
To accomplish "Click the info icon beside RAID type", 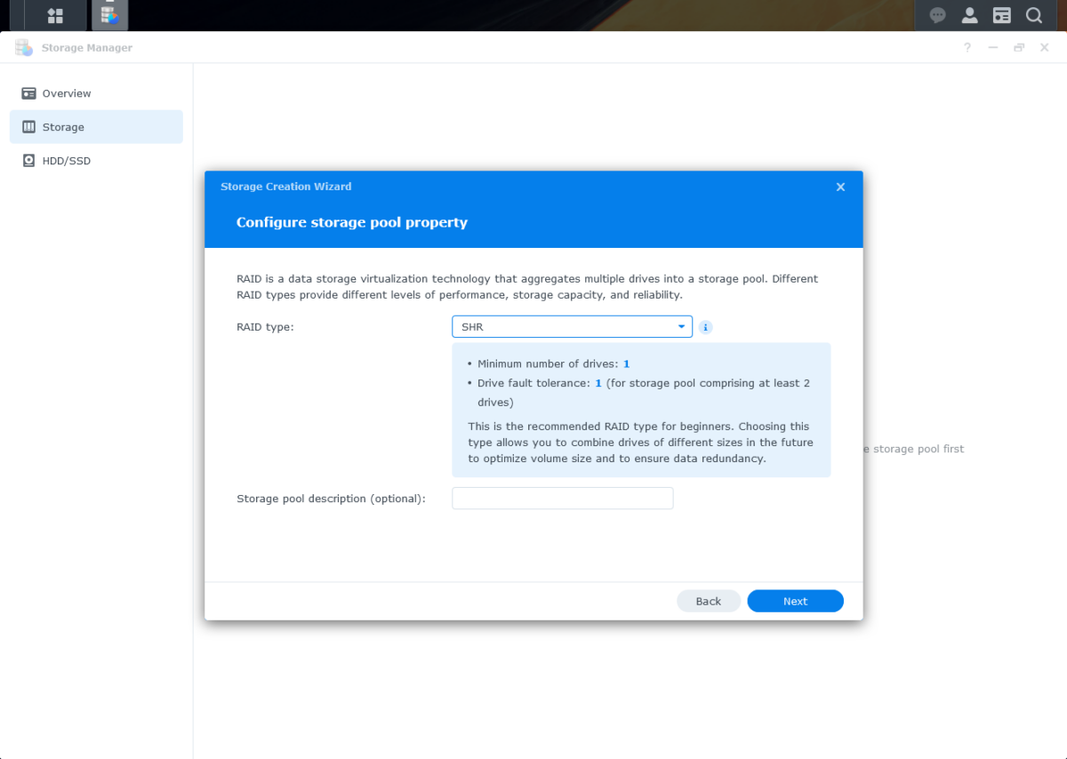I will [705, 327].
